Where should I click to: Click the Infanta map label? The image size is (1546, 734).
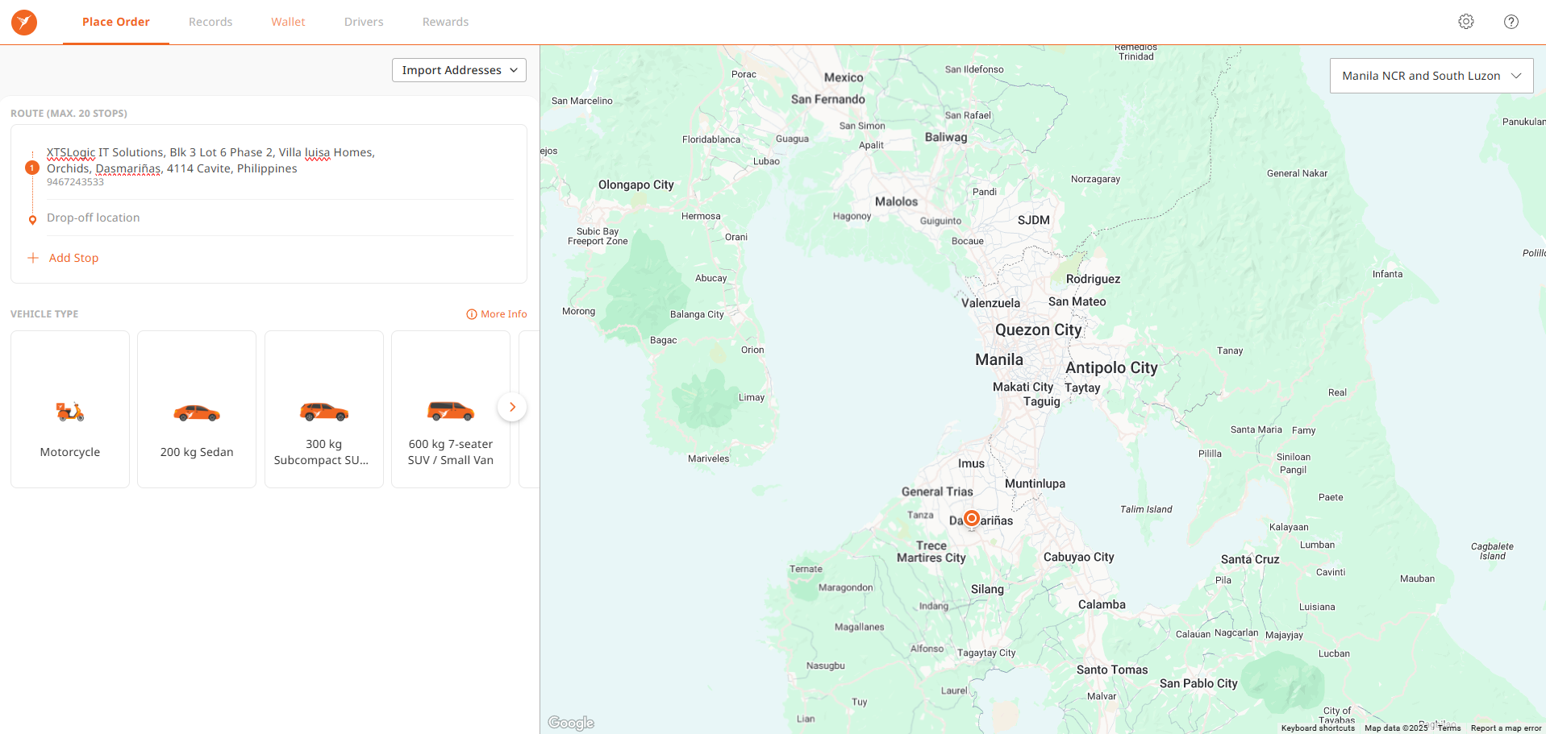(1387, 274)
